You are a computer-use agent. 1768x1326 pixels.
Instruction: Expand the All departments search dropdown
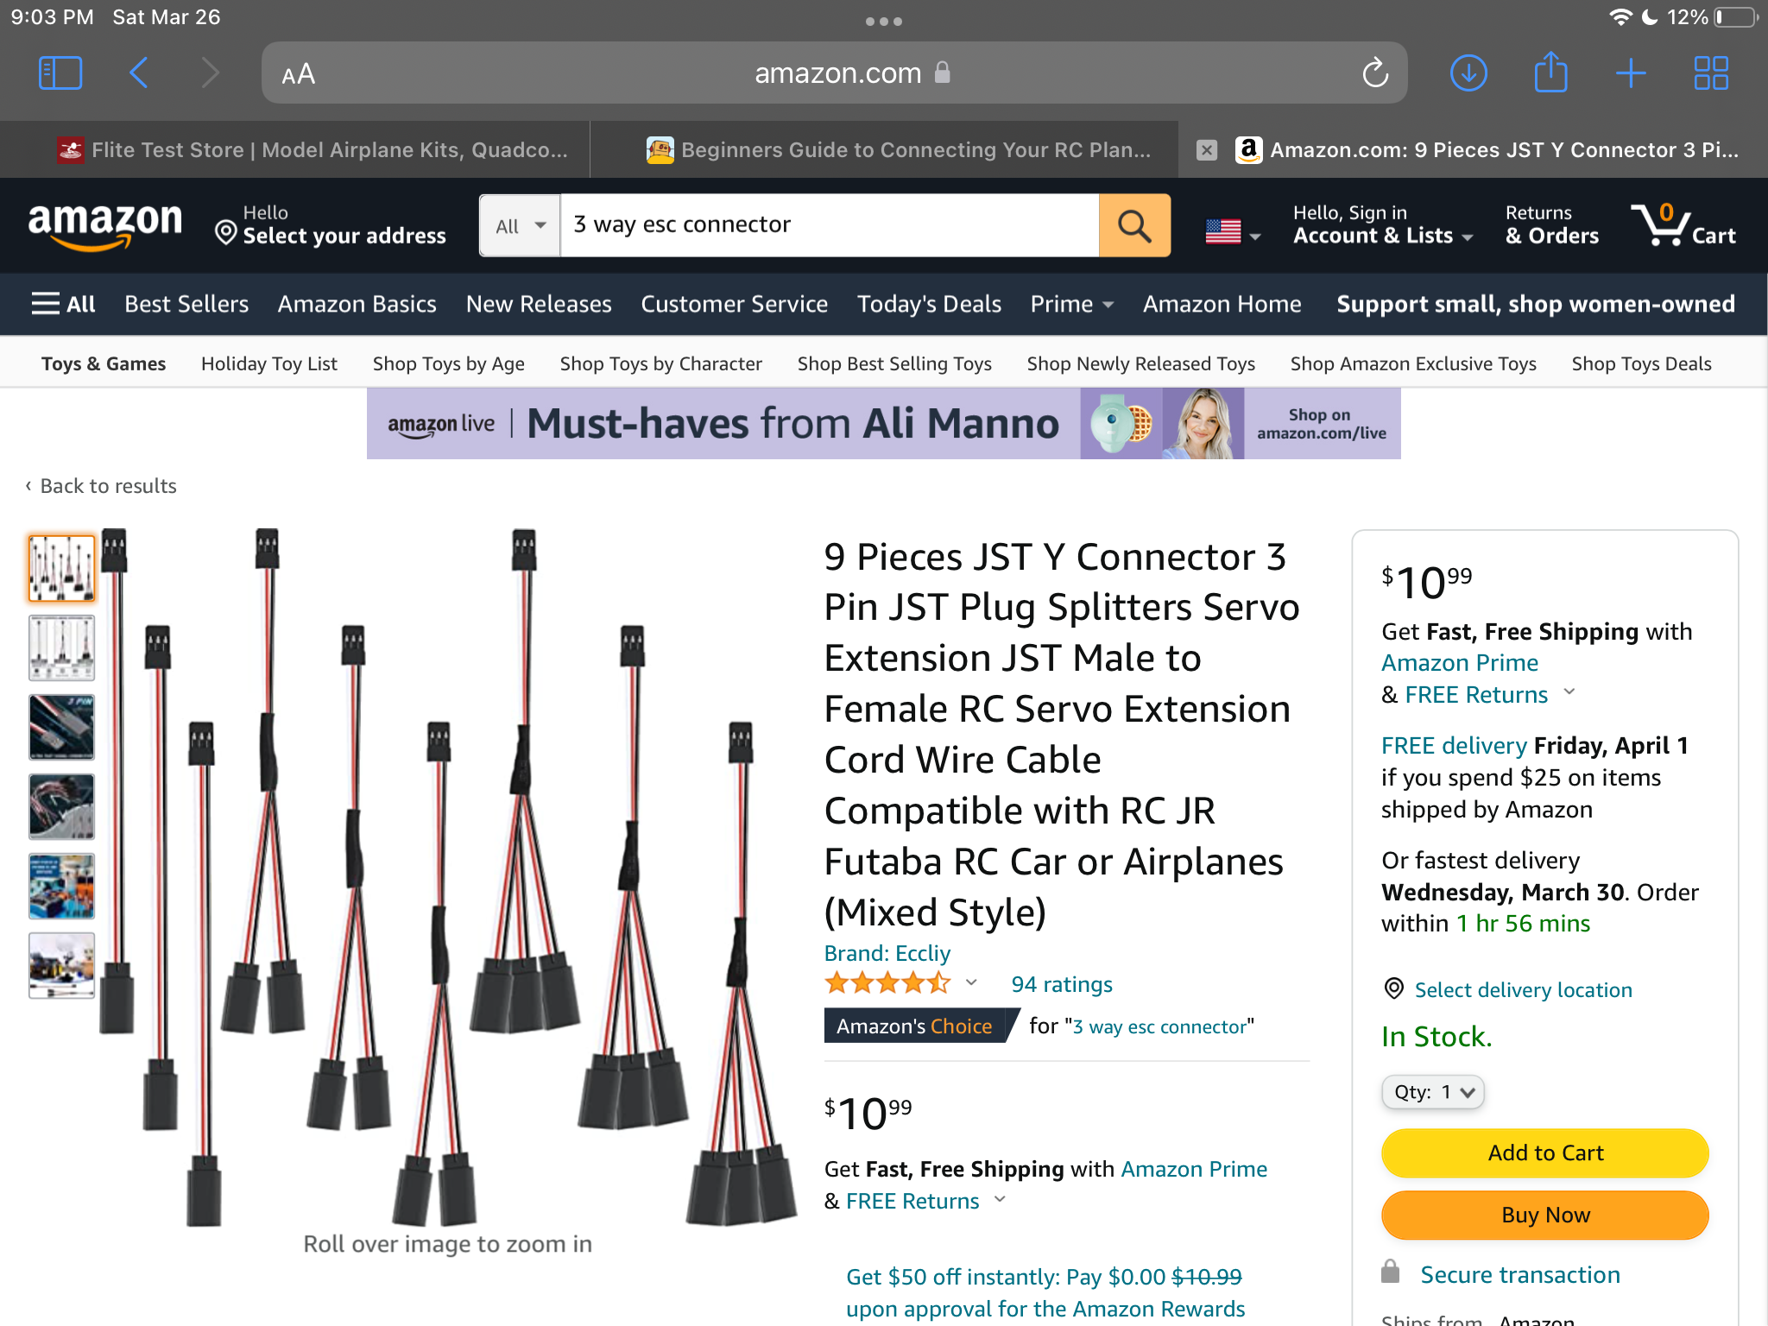point(521,225)
